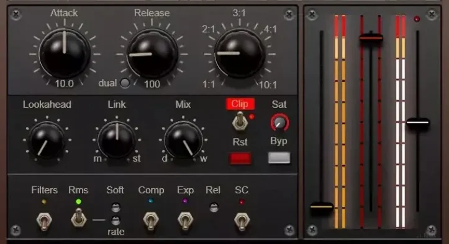
Task: Click the Attack value 10.0
Action: point(65,84)
